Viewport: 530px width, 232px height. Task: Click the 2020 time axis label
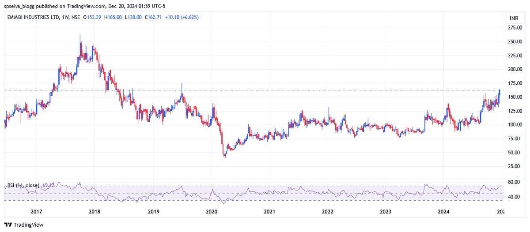pos(212,212)
